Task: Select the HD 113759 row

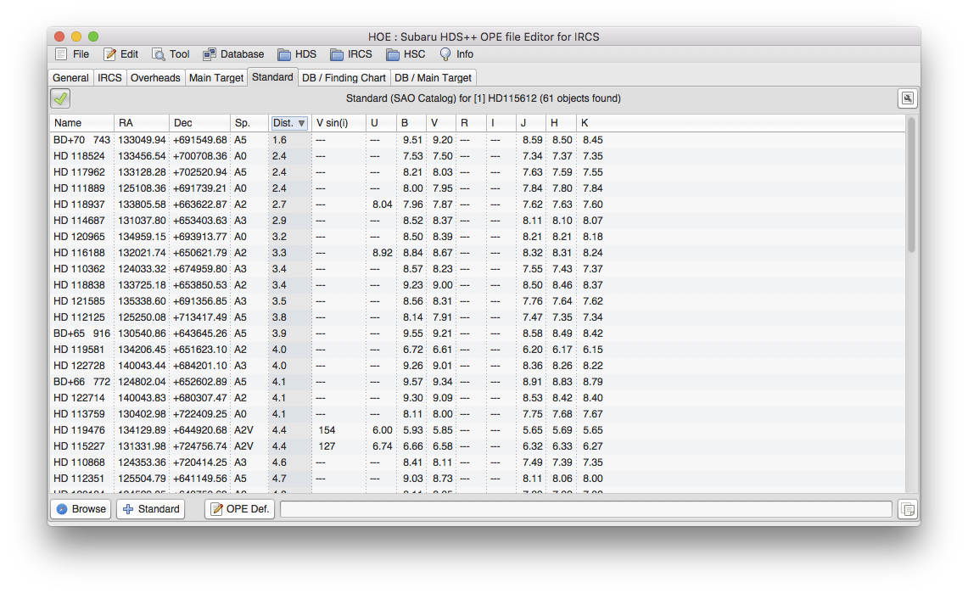Action: click(477, 414)
